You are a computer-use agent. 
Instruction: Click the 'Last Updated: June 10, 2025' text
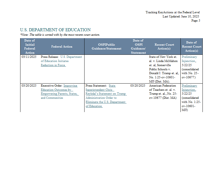coord(181,16)
